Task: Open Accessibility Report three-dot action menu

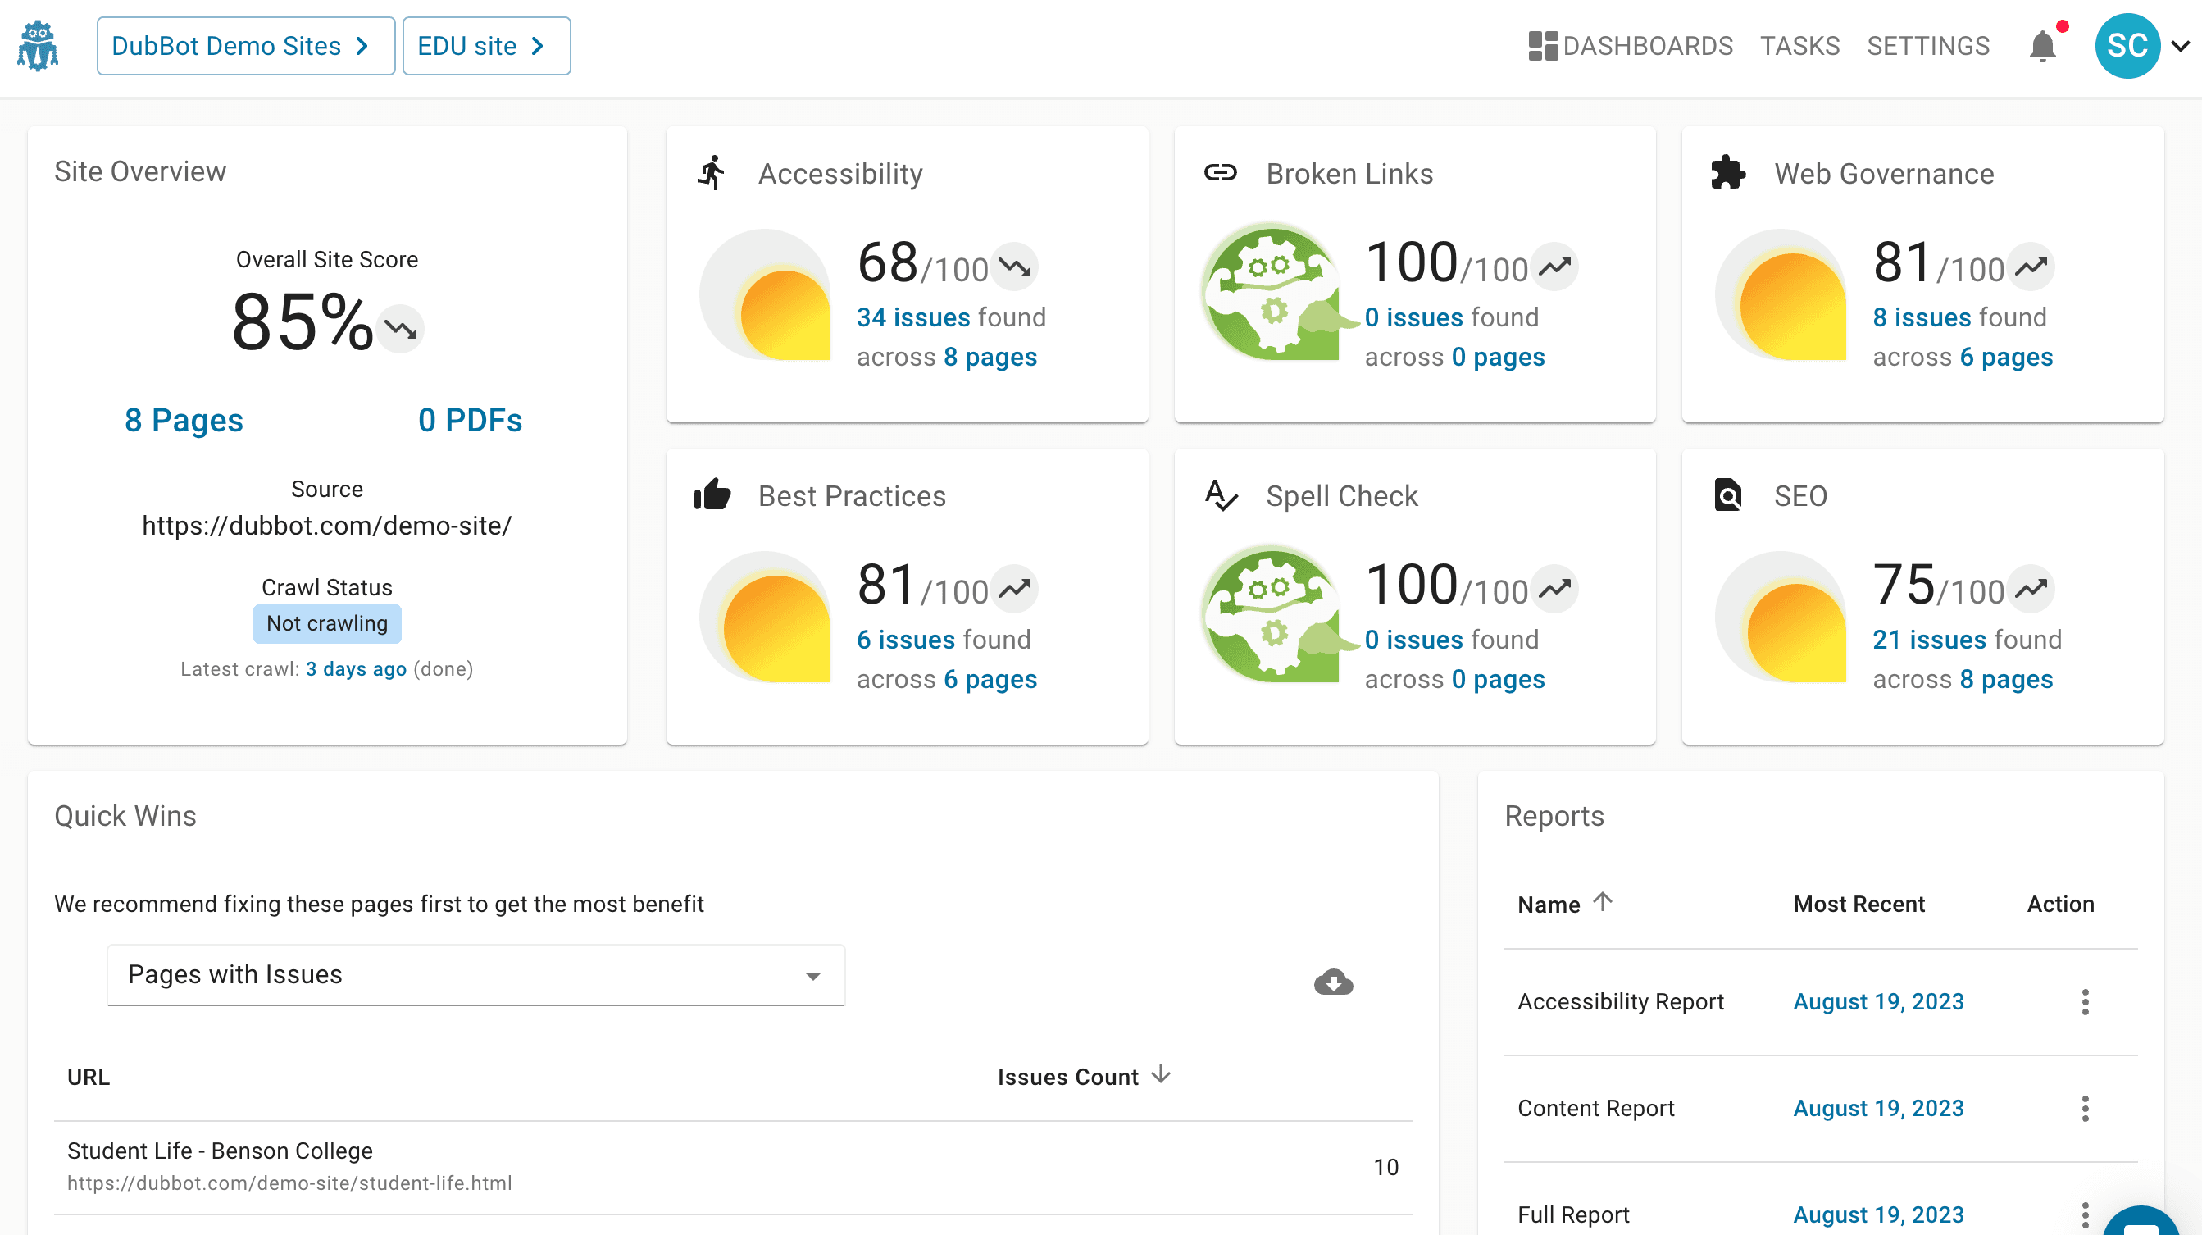Action: [x=2085, y=1001]
